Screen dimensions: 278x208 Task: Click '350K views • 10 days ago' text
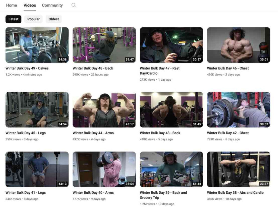pos(224,199)
